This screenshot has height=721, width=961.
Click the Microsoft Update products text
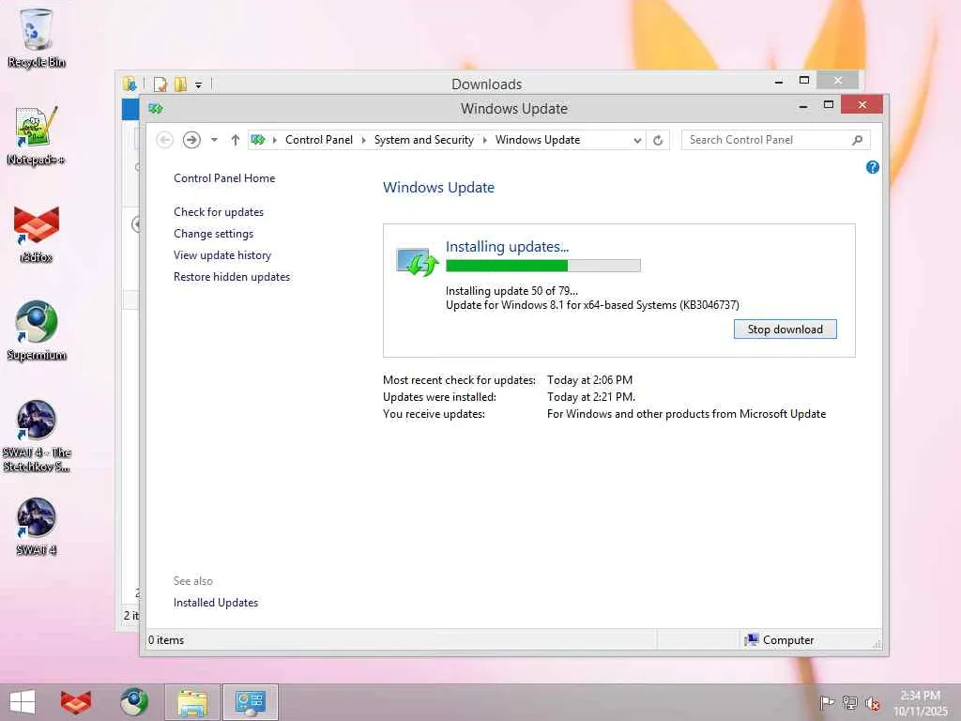(686, 414)
